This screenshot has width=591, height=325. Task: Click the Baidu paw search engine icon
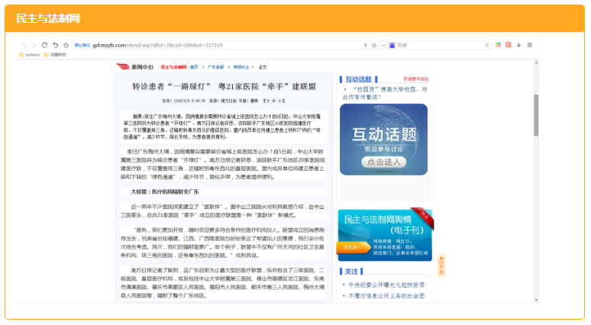(x=392, y=45)
